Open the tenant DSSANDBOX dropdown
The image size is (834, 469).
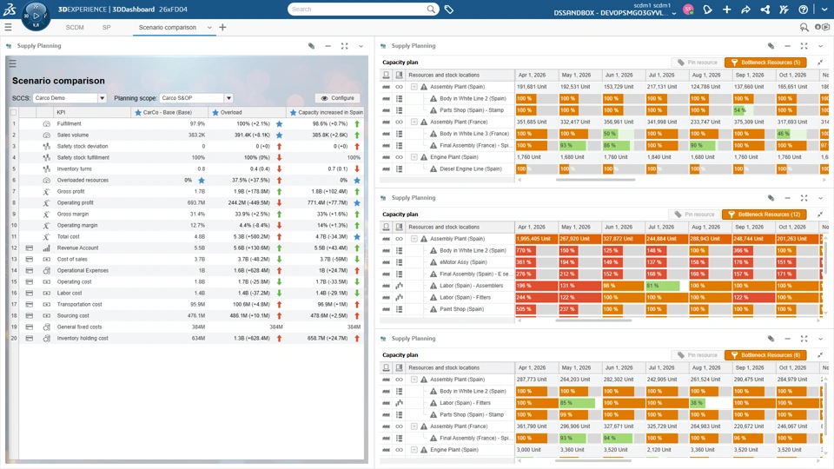[x=674, y=13]
